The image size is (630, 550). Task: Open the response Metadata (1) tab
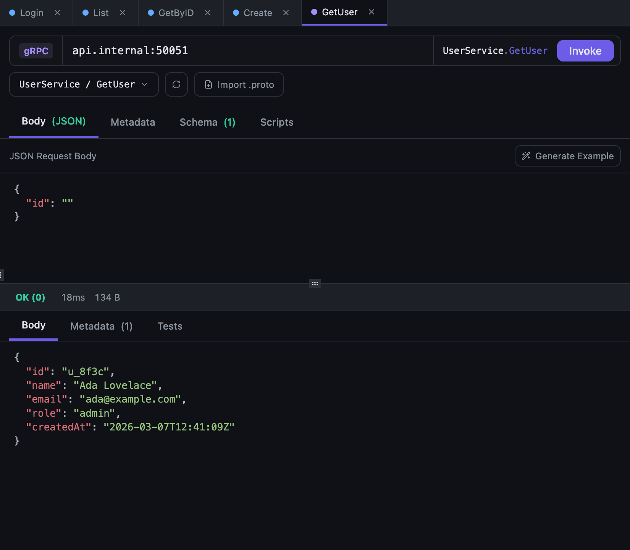[102, 326]
